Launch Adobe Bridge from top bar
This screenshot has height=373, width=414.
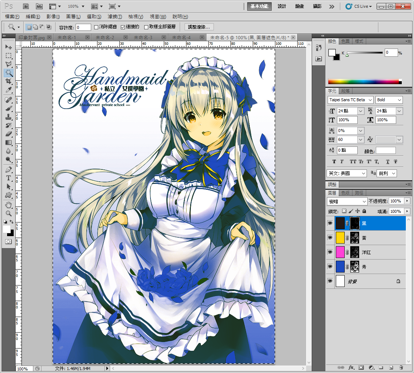[x=26, y=6]
